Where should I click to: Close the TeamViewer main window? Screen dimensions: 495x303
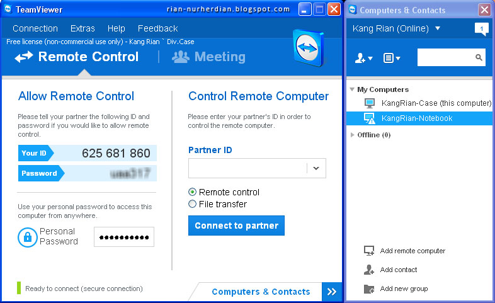click(334, 9)
